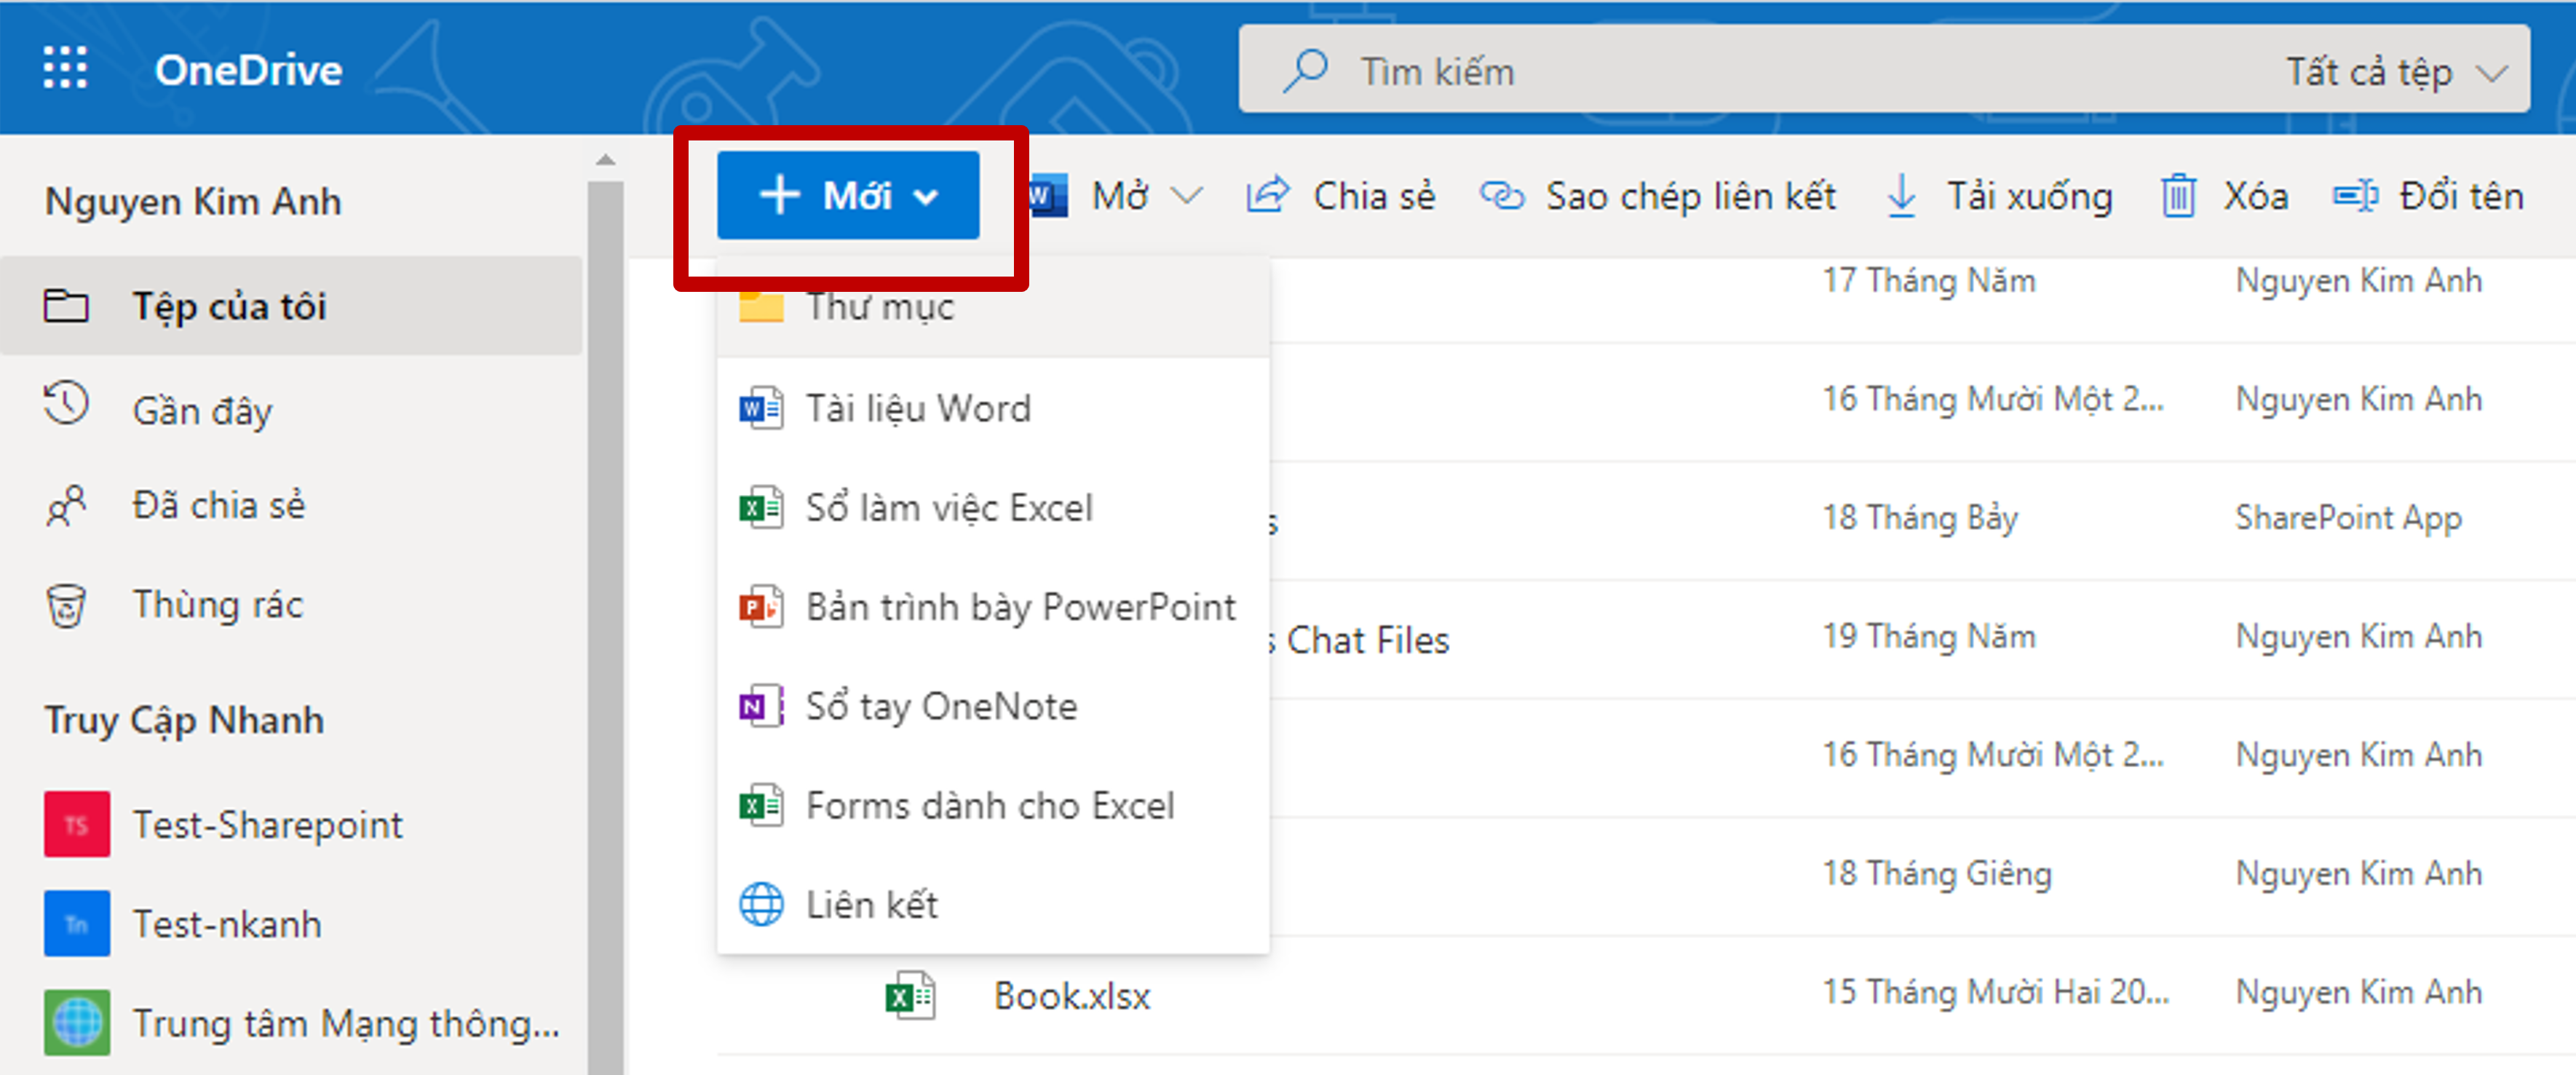Choose Tài liệu Word menu entry
Screen dimensions: 2576x1075
tap(917, 409)
